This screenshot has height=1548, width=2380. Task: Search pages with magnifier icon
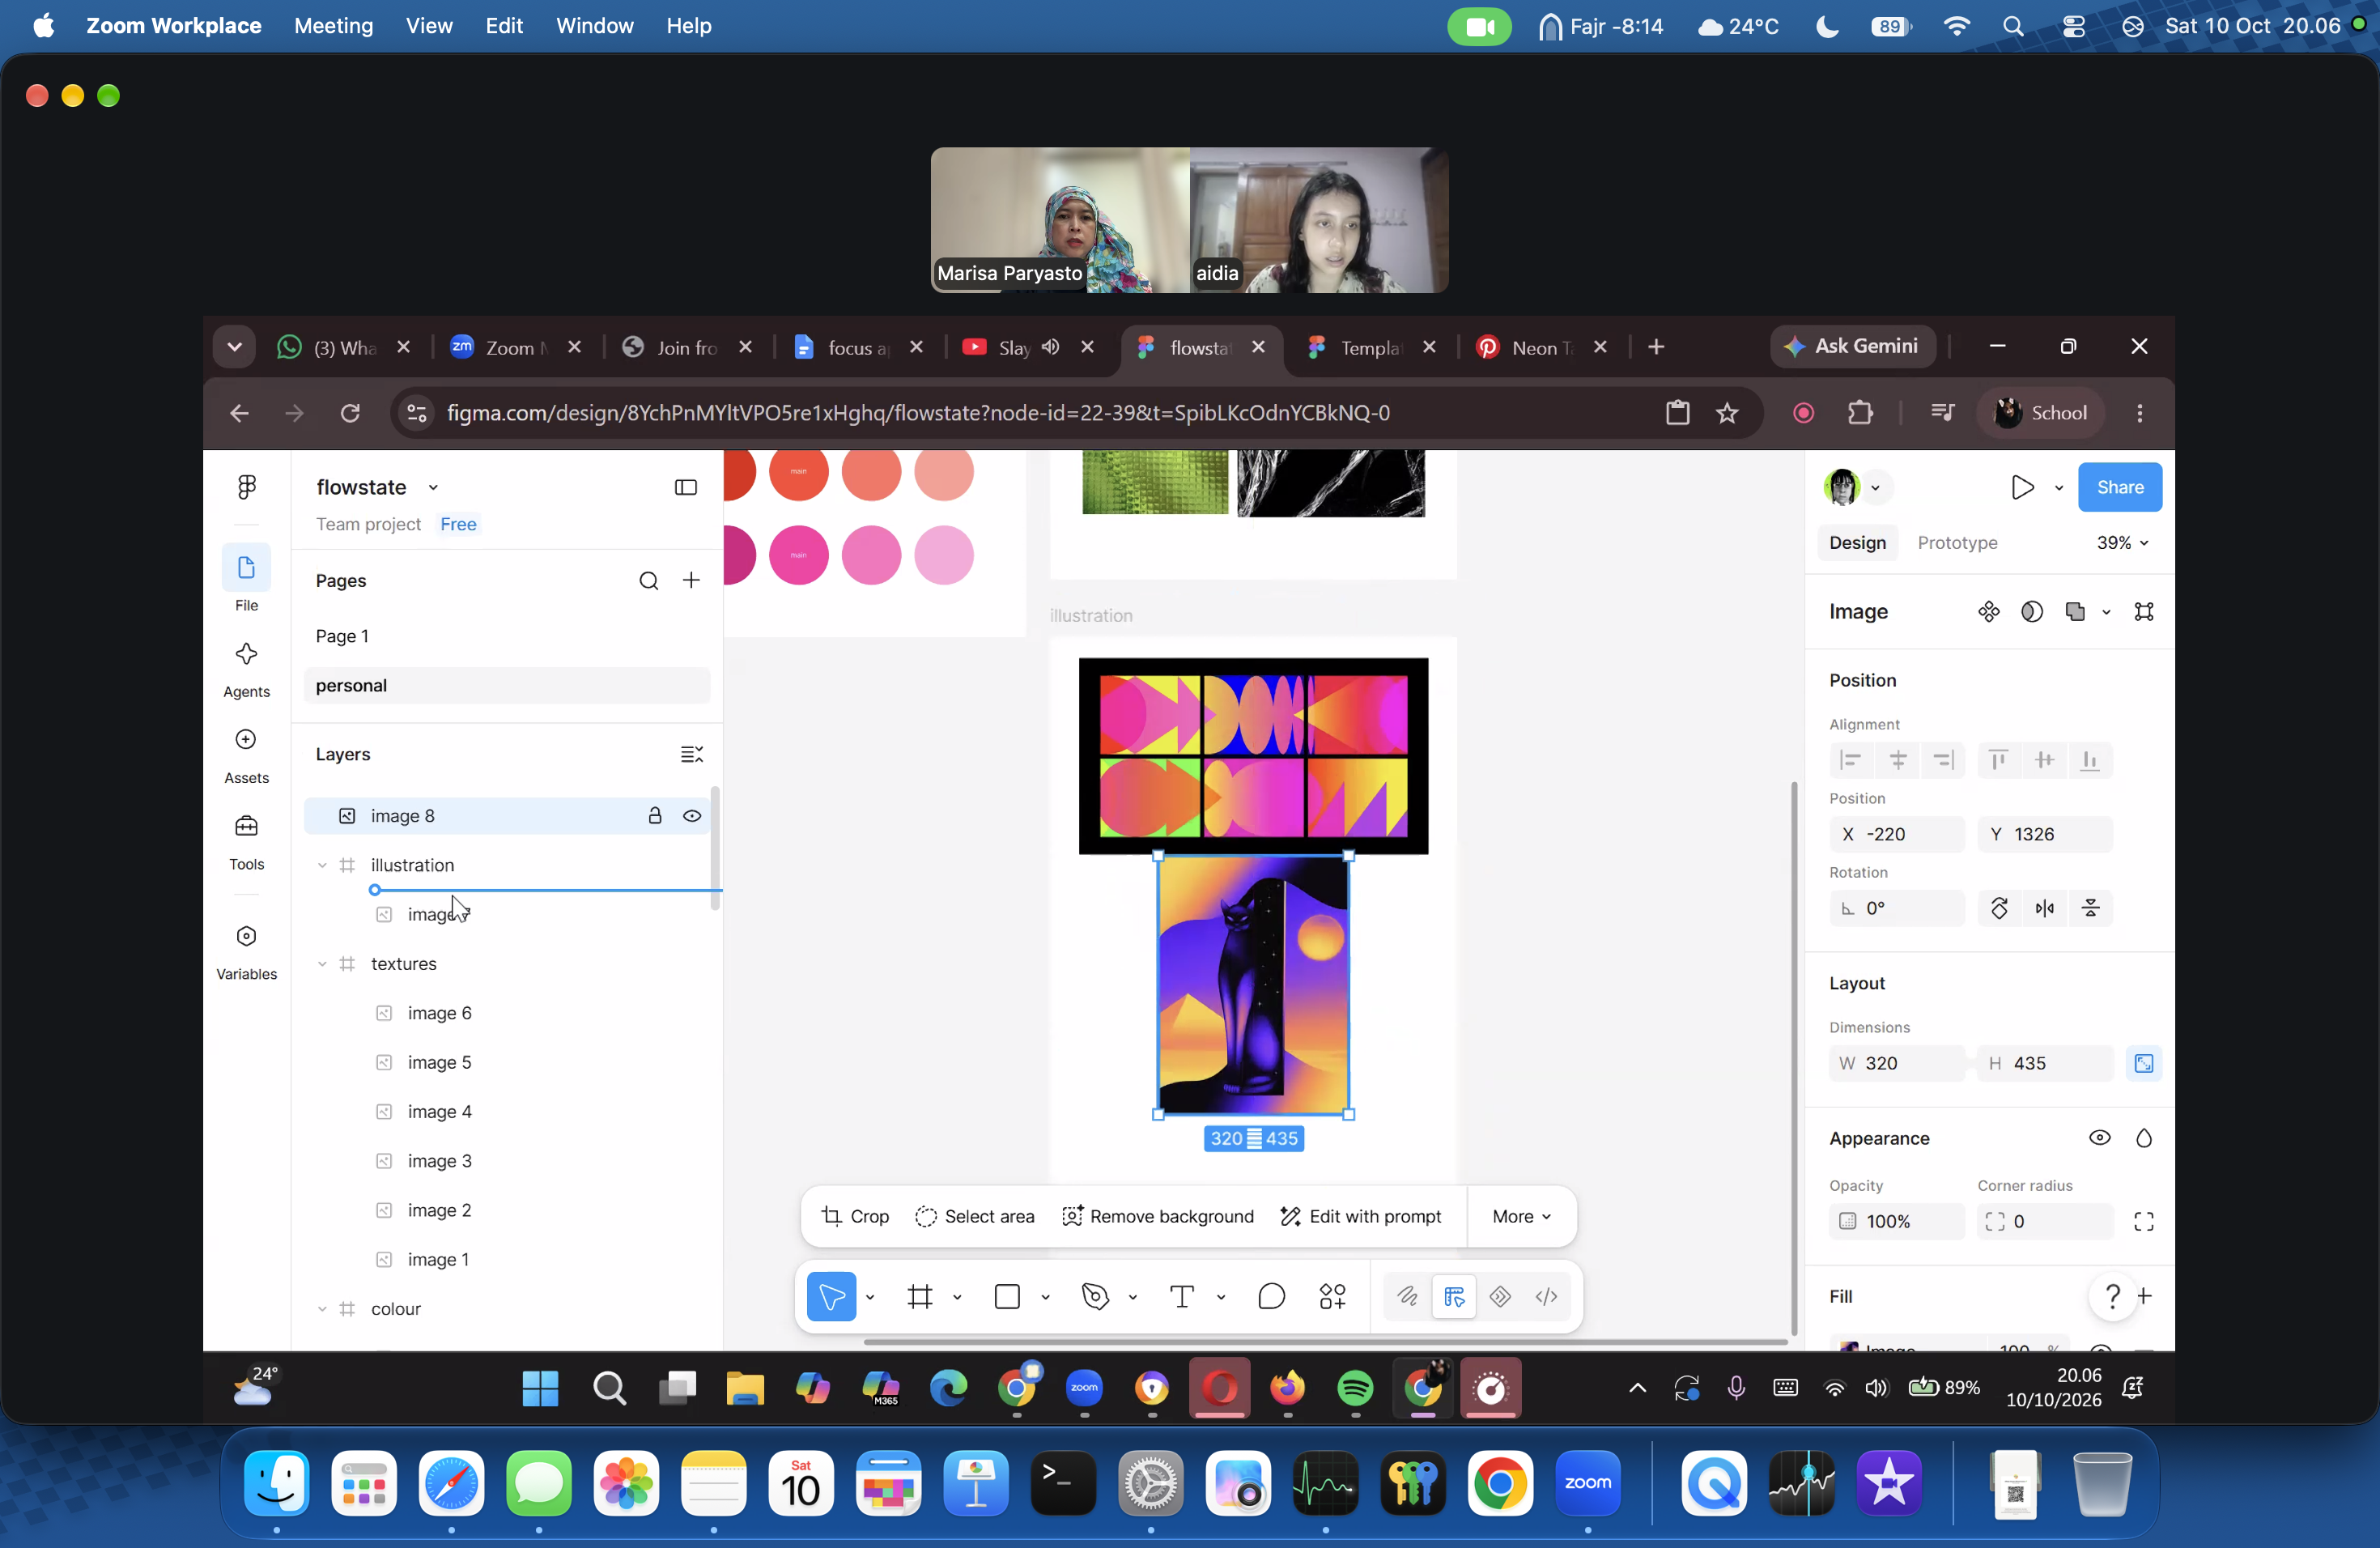click(648, 580)
